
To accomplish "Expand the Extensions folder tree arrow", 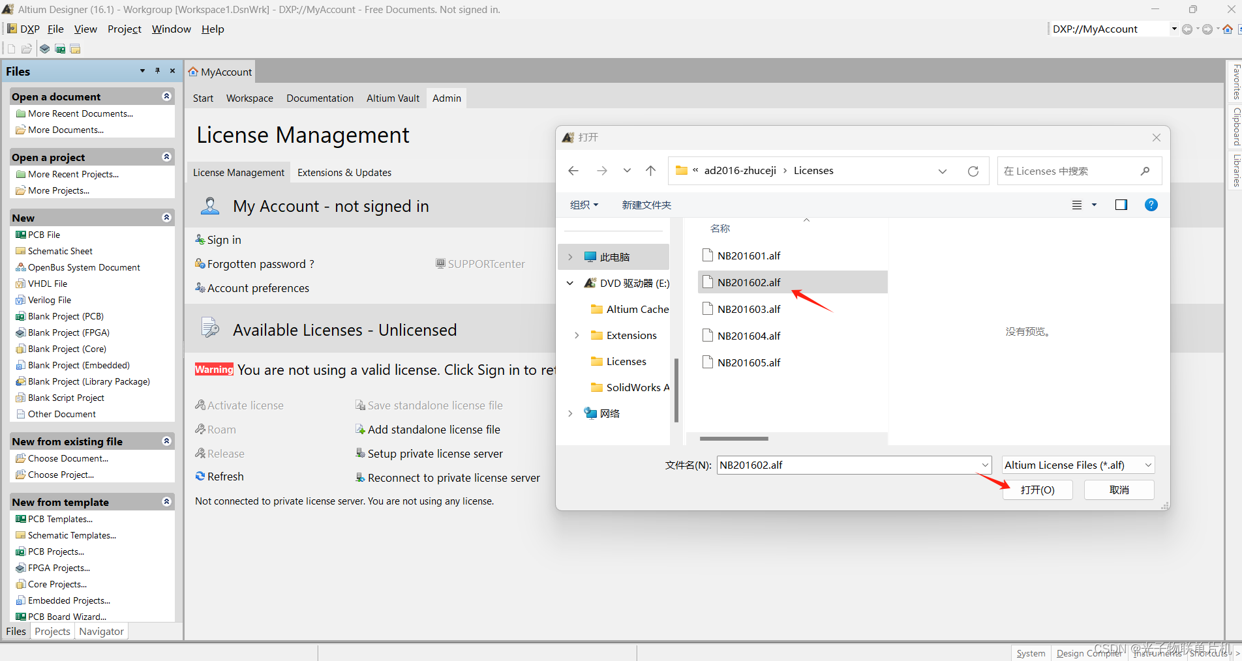I will pyautogui.click(x=577, y=335).
